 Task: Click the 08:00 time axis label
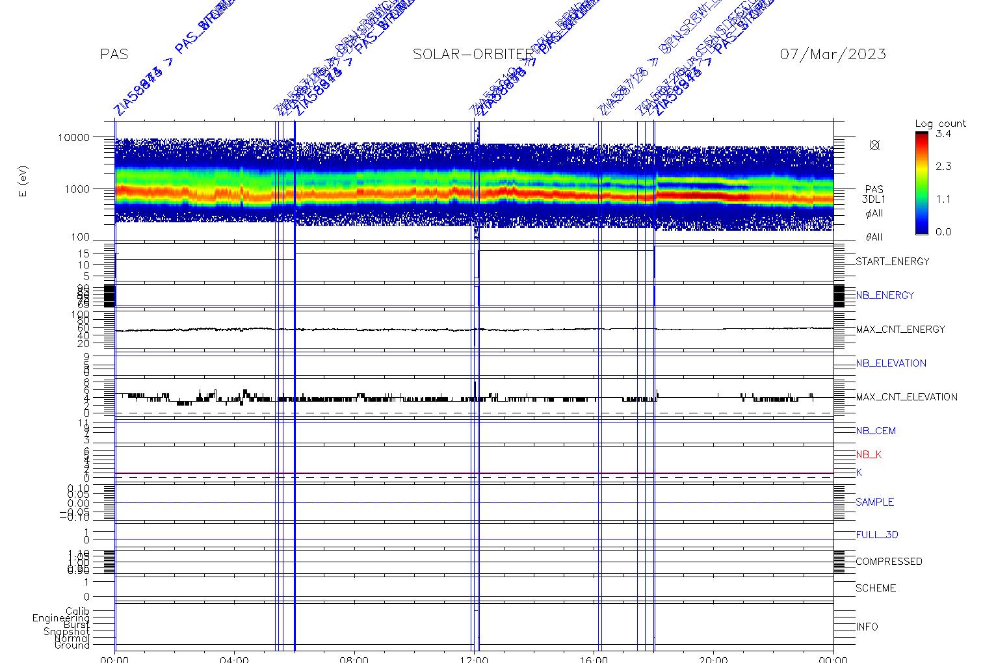[x=354, y=659]
